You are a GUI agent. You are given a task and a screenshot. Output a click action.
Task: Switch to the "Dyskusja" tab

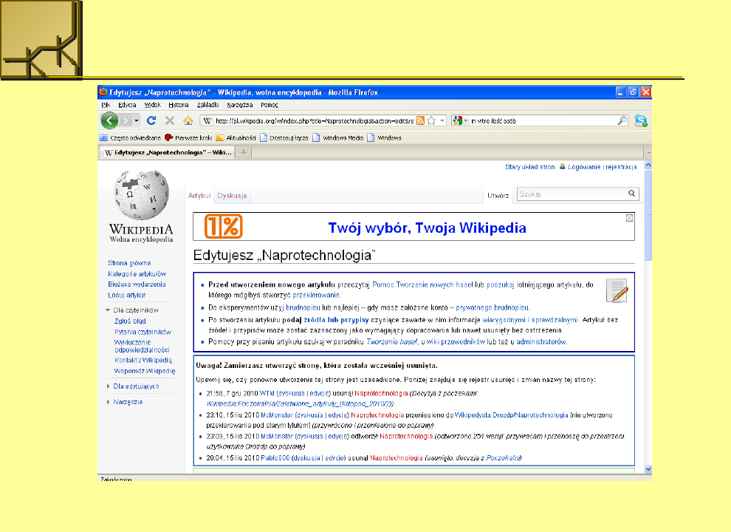pyautogui.click(x=232, y=194)
